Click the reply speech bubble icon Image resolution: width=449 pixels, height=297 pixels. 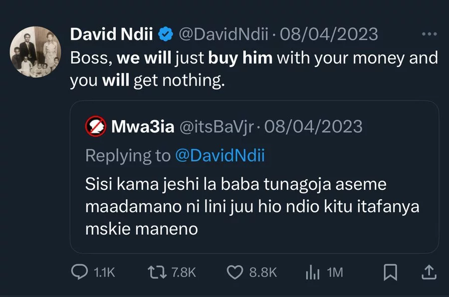coord(80,272)
